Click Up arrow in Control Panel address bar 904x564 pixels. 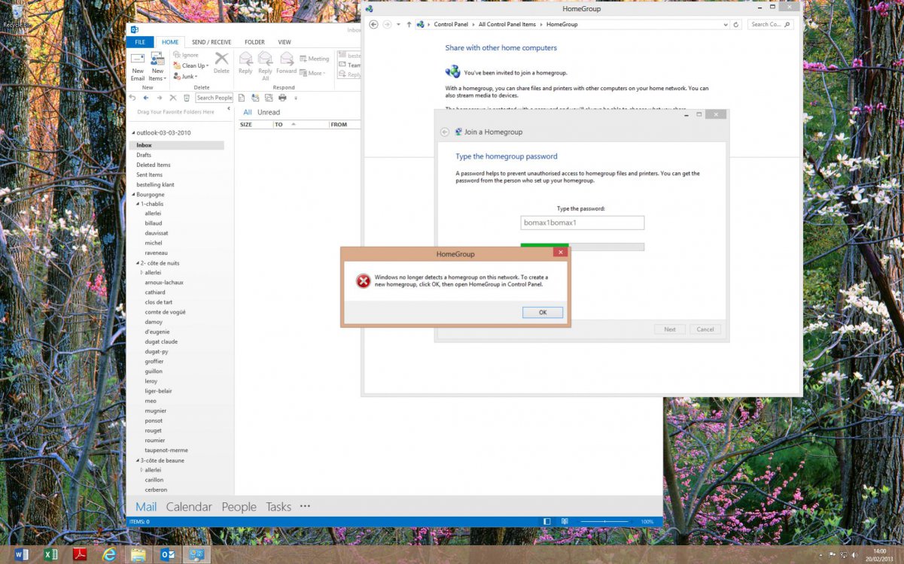[409, 24]
